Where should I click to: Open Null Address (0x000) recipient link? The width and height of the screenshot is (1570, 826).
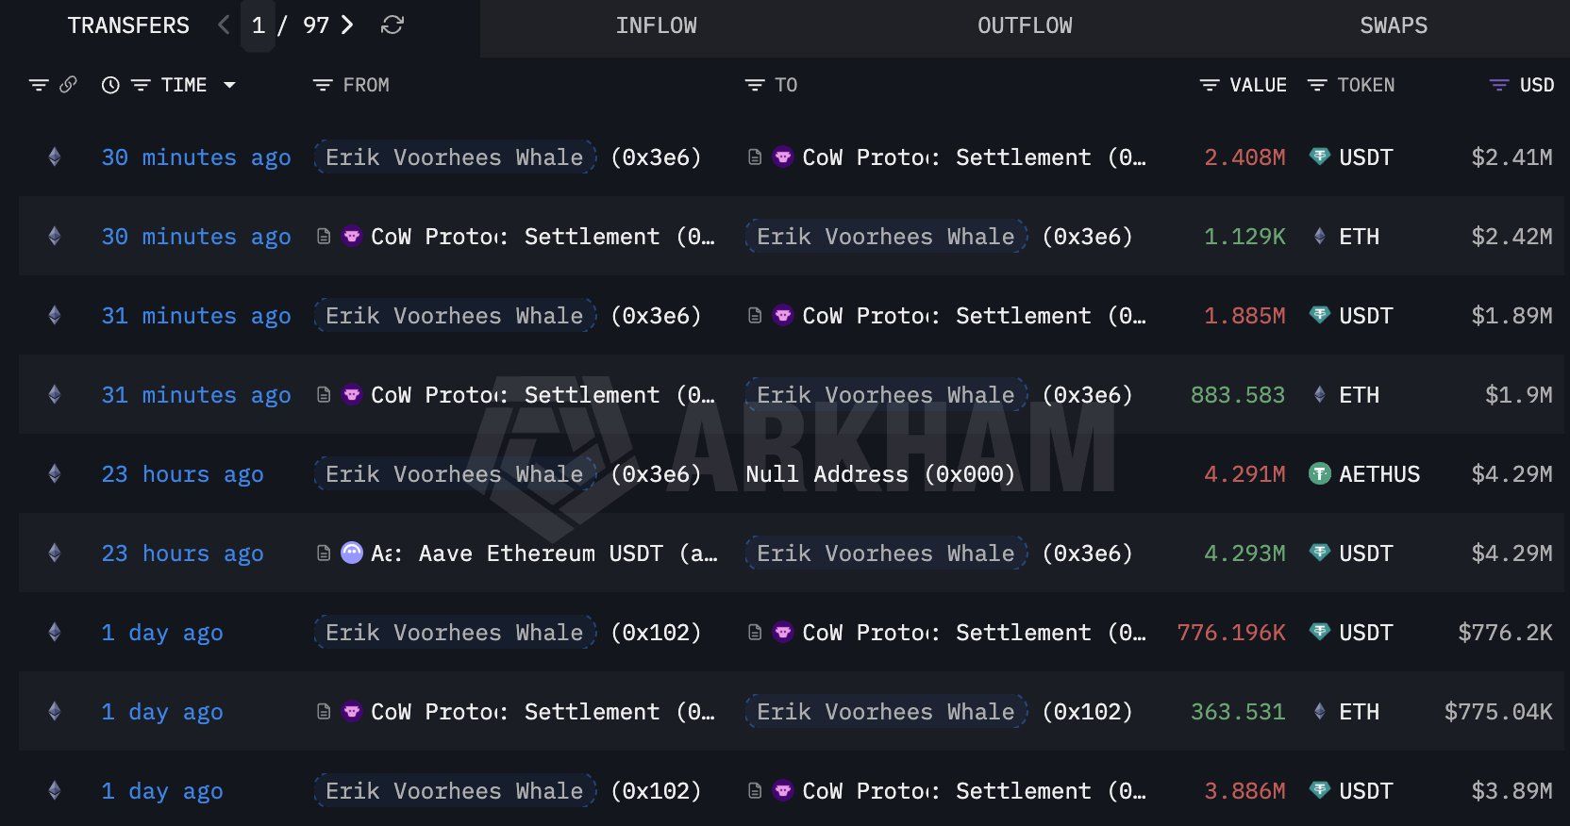[880, 474]
